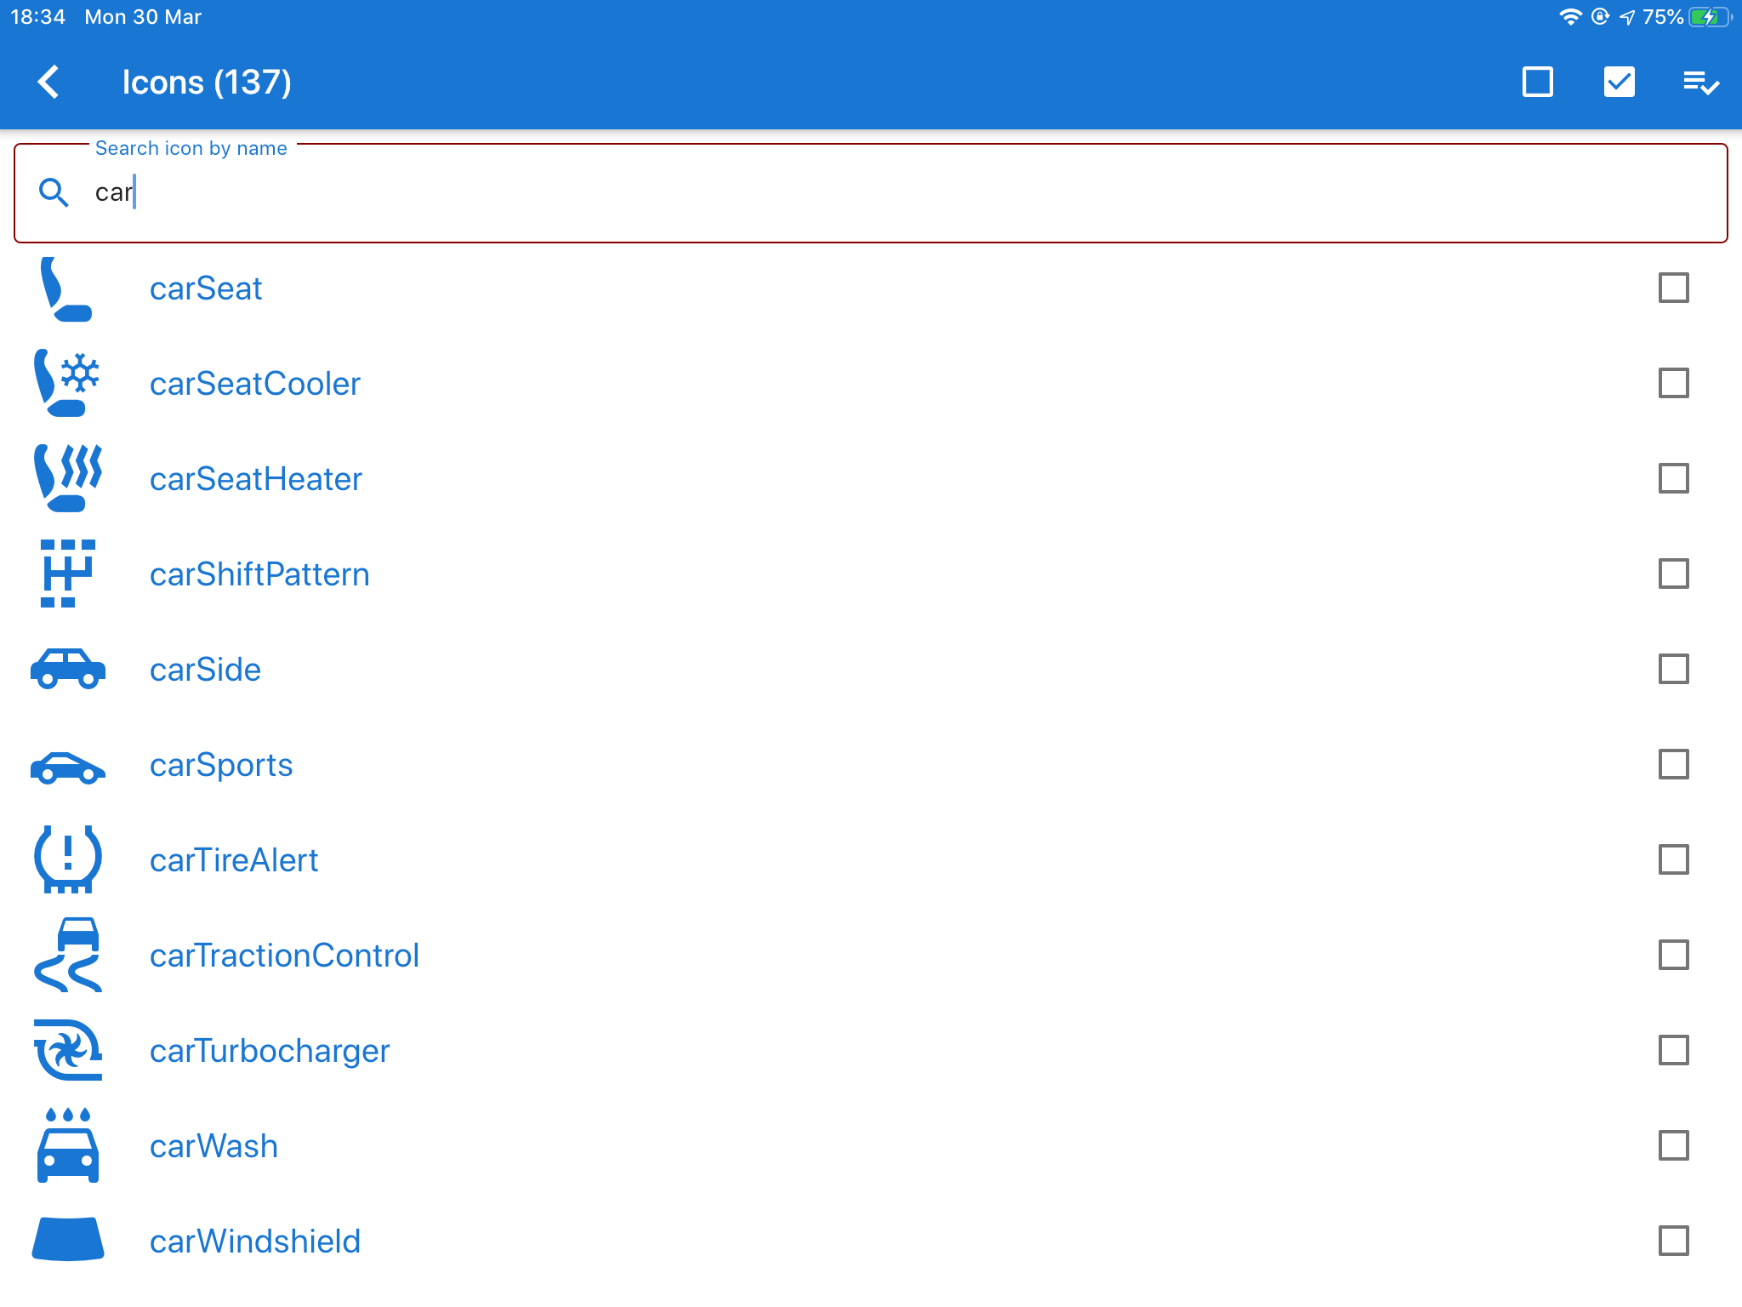
Task: Tap the carTireAlert warning icon
Action: point(67,859)
